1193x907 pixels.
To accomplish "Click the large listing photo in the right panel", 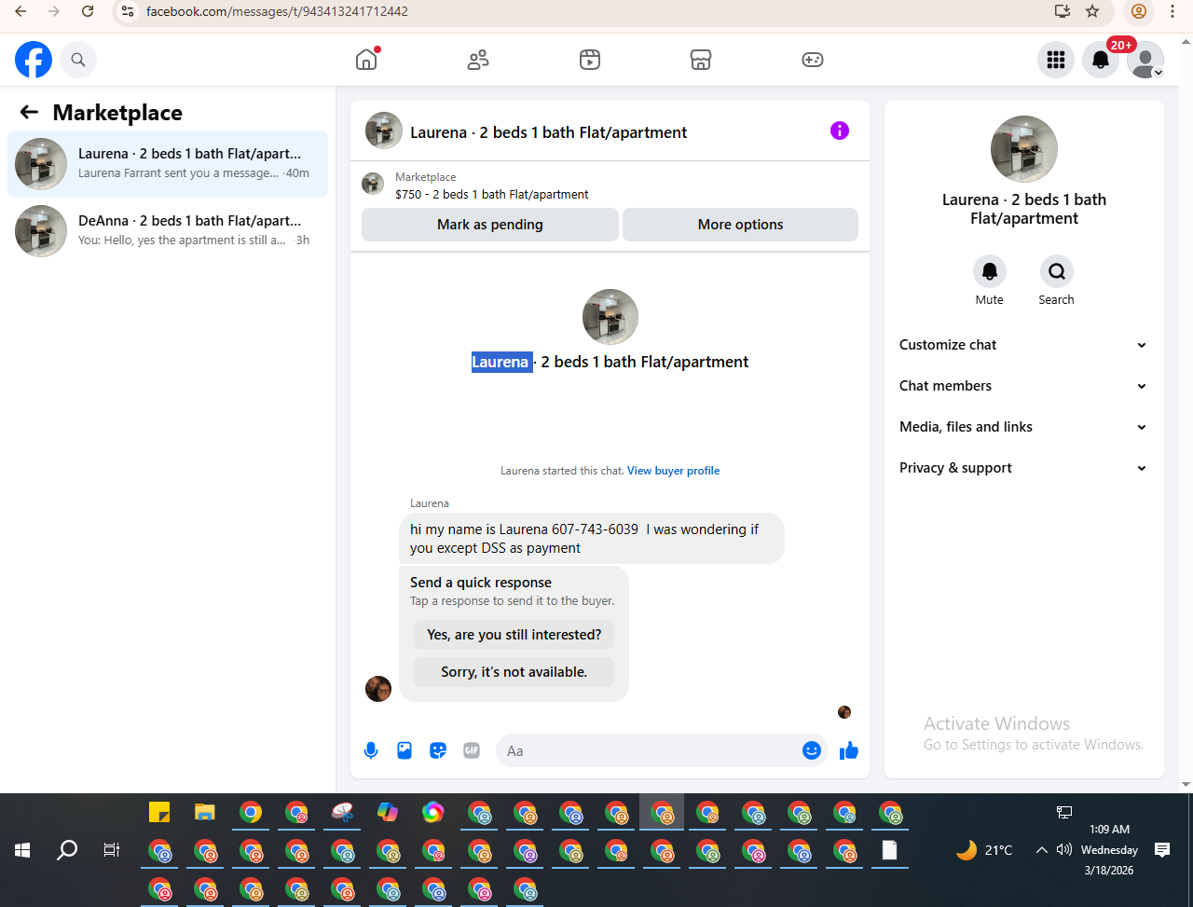I will pos(1024,149).
